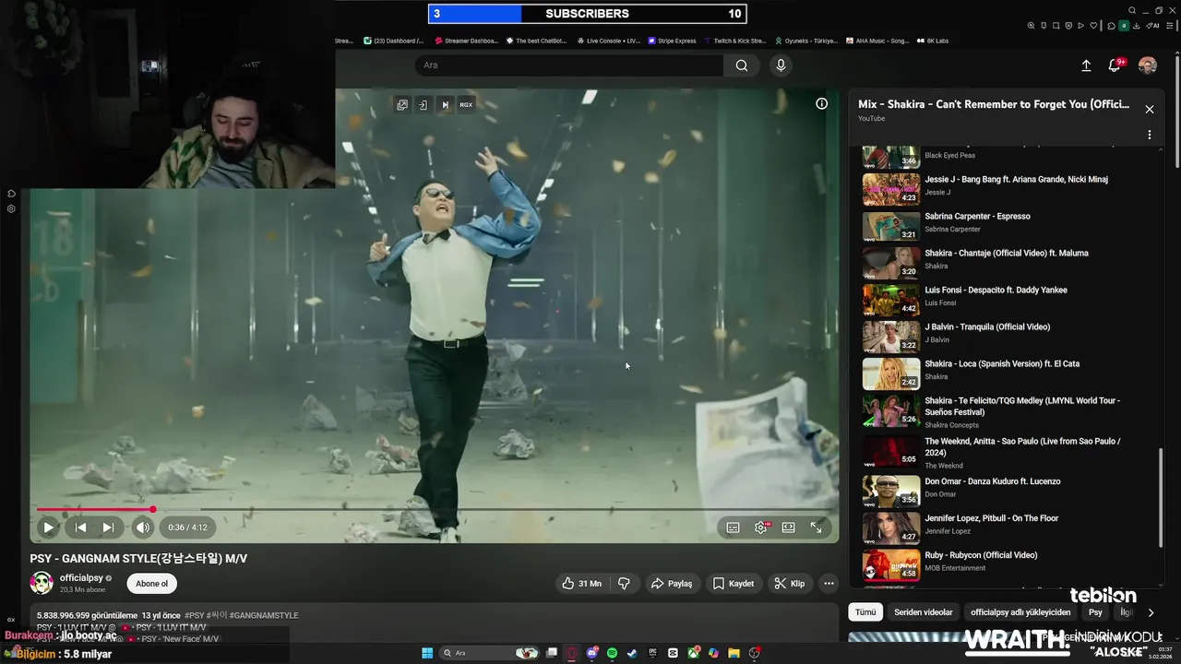Click Kaydet save button
Viewport: 1181px width, 664px height.
734,584
